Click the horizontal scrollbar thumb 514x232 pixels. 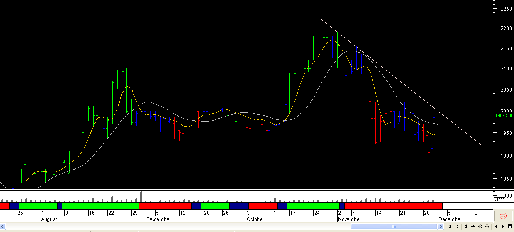[394, 226]
